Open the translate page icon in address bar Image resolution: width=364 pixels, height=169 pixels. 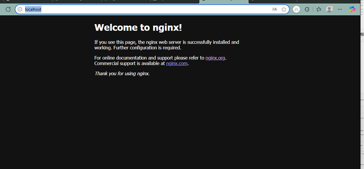pos(275,9)
